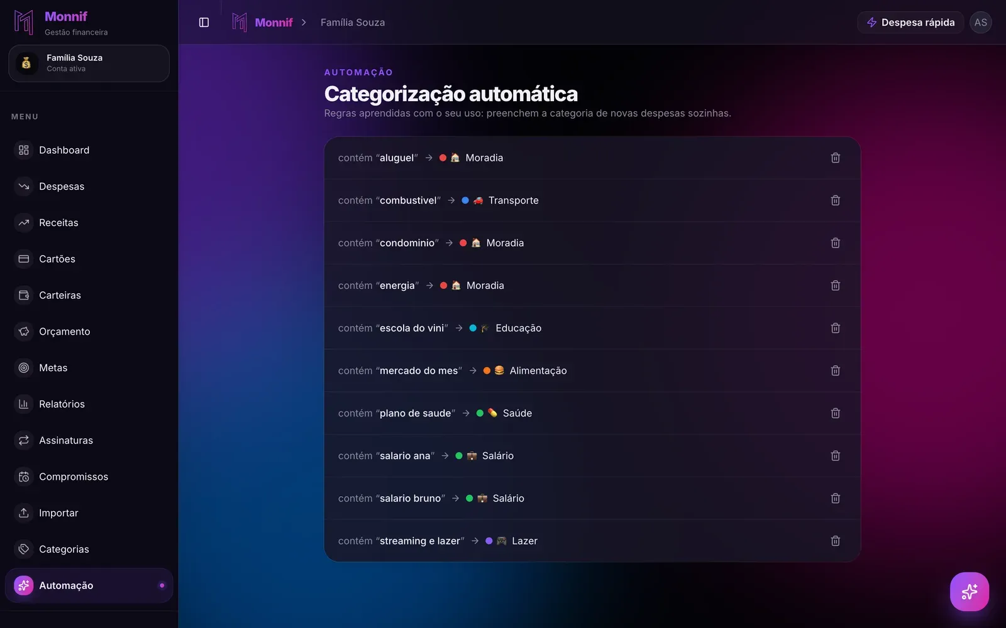Delete the "aluguel" rule with trash icon

[x=835, y=158]
